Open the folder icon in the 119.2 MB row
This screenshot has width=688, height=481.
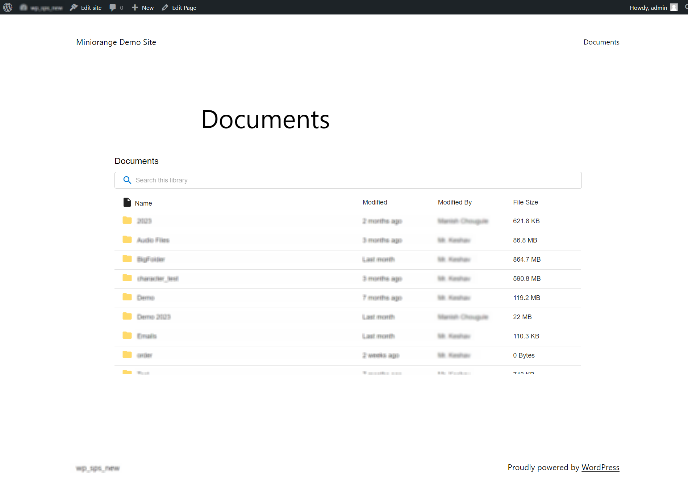coord(127,297)
